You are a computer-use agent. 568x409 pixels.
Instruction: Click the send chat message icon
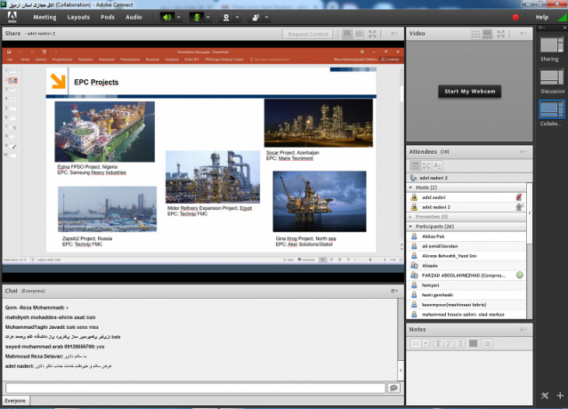pyautogui.click(x=393, y=388)
